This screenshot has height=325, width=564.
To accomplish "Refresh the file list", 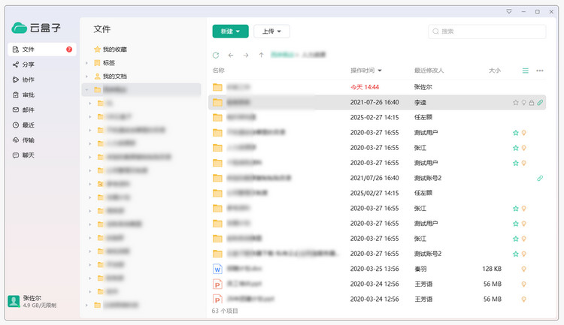I will coord(216,55).
